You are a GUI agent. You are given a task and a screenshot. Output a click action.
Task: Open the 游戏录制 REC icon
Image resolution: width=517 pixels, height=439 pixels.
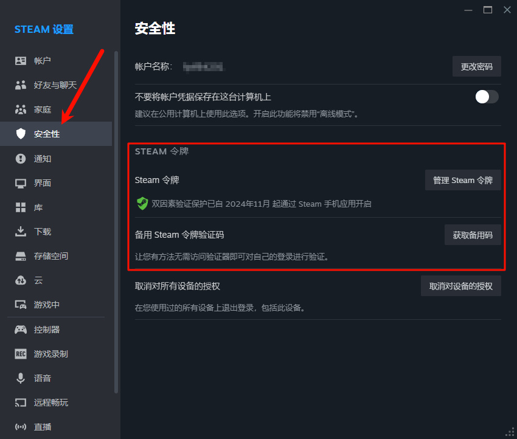(x=21, y=354)
